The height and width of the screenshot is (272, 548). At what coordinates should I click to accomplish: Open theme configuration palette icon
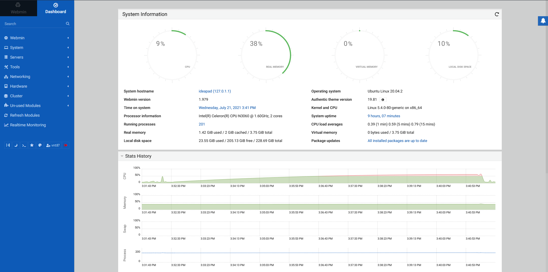click(x=40, y=145)
